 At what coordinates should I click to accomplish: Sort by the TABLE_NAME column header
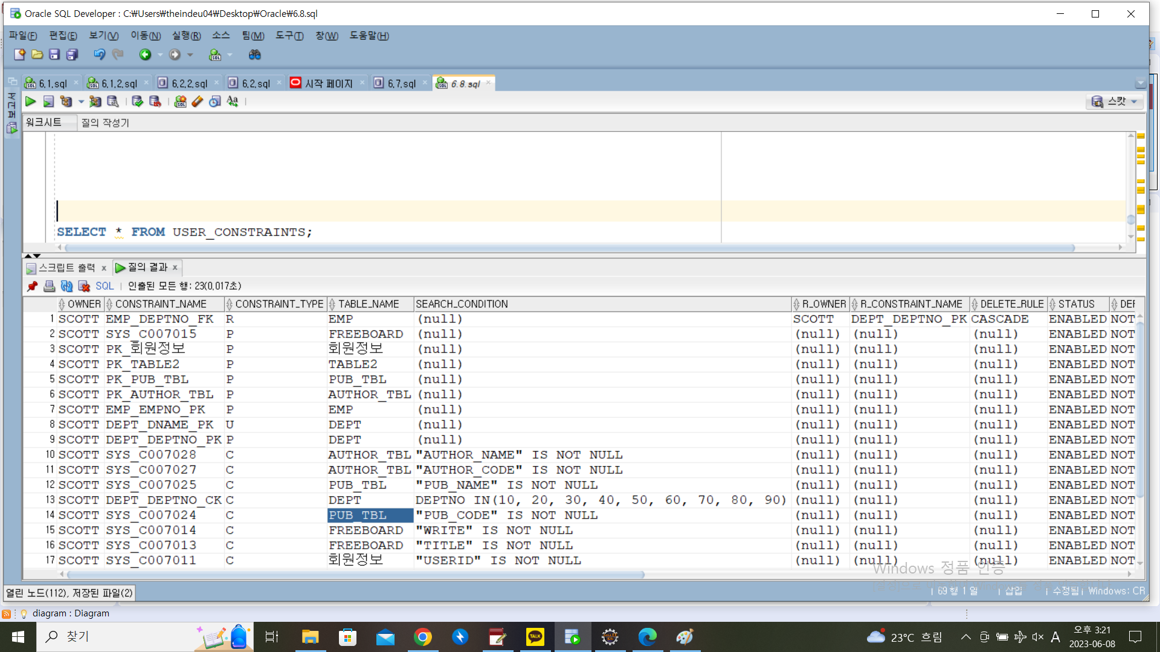370,304
